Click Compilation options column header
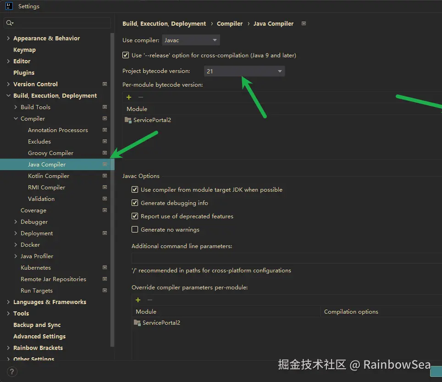 pyautogui.click(x=351, y=311)
